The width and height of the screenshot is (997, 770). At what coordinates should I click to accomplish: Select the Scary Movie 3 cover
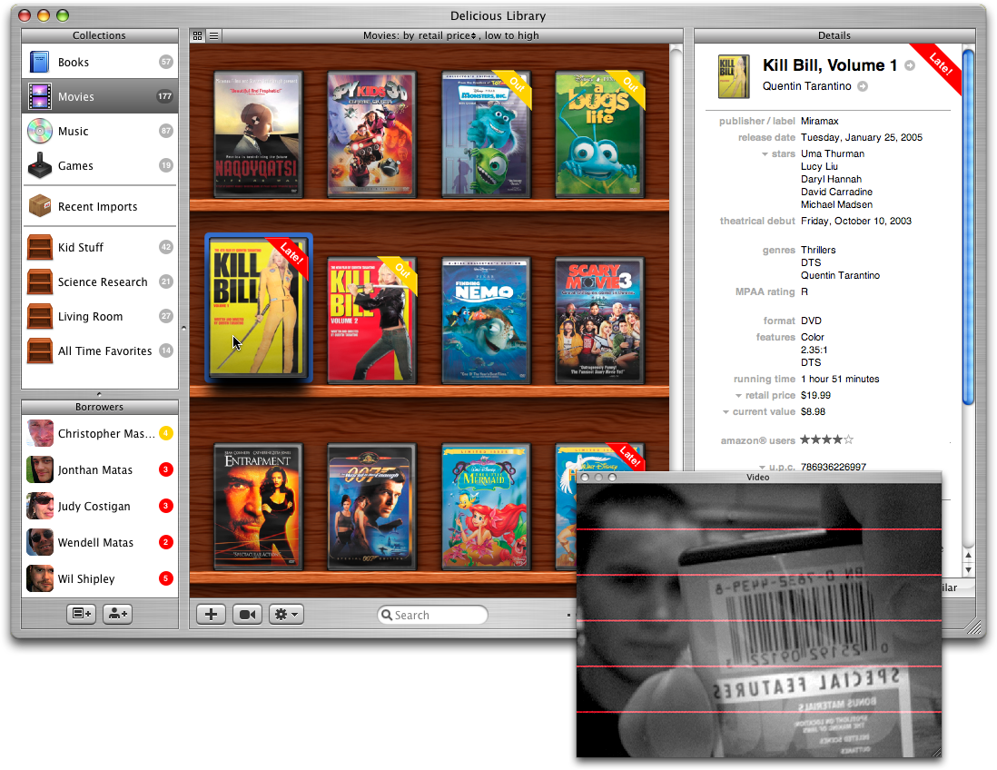click(x=599, y=320)
